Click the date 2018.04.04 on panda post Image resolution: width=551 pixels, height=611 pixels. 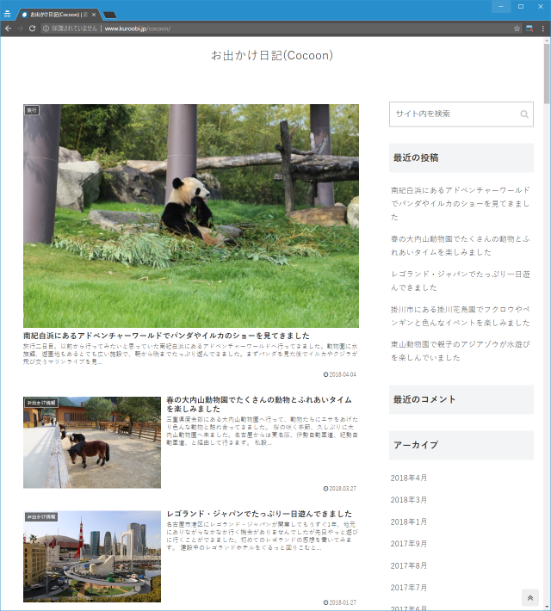[x=340, y=374]
